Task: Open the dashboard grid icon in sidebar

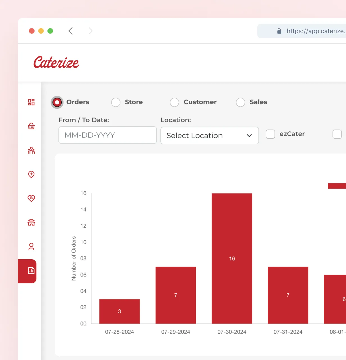Action: point(31,102)
